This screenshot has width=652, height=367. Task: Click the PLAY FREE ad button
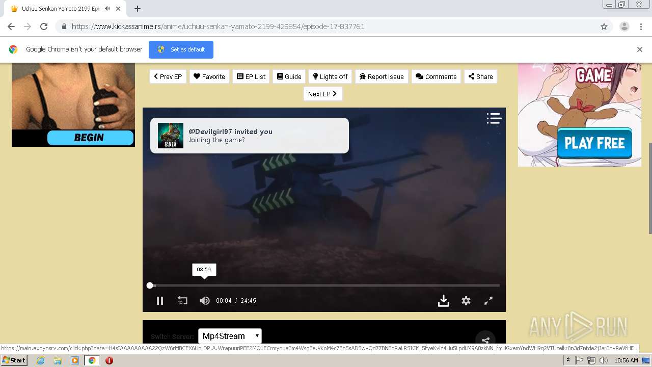point(594,143)
